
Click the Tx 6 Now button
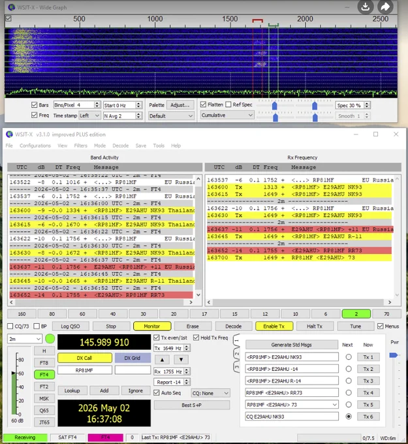click(368, 417)
